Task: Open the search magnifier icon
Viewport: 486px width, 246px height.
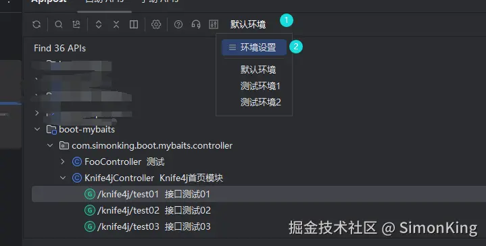Action: click(x=59, y=24)
